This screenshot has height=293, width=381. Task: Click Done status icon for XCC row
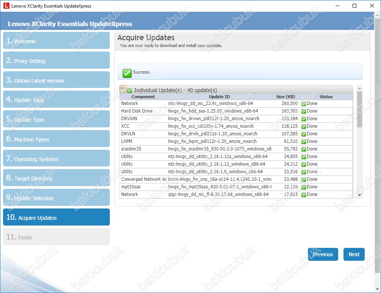[x=303, y=127]
